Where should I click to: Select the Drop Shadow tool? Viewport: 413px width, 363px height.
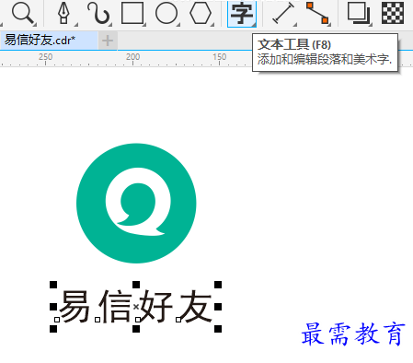pyautogui.click(x=359, y=14)
